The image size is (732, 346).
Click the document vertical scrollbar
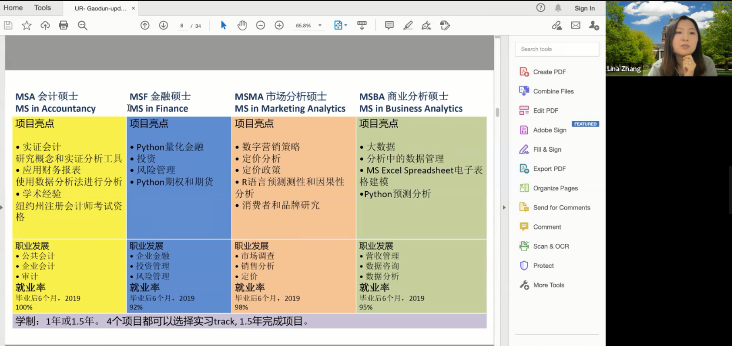click(x=497, y=112)
